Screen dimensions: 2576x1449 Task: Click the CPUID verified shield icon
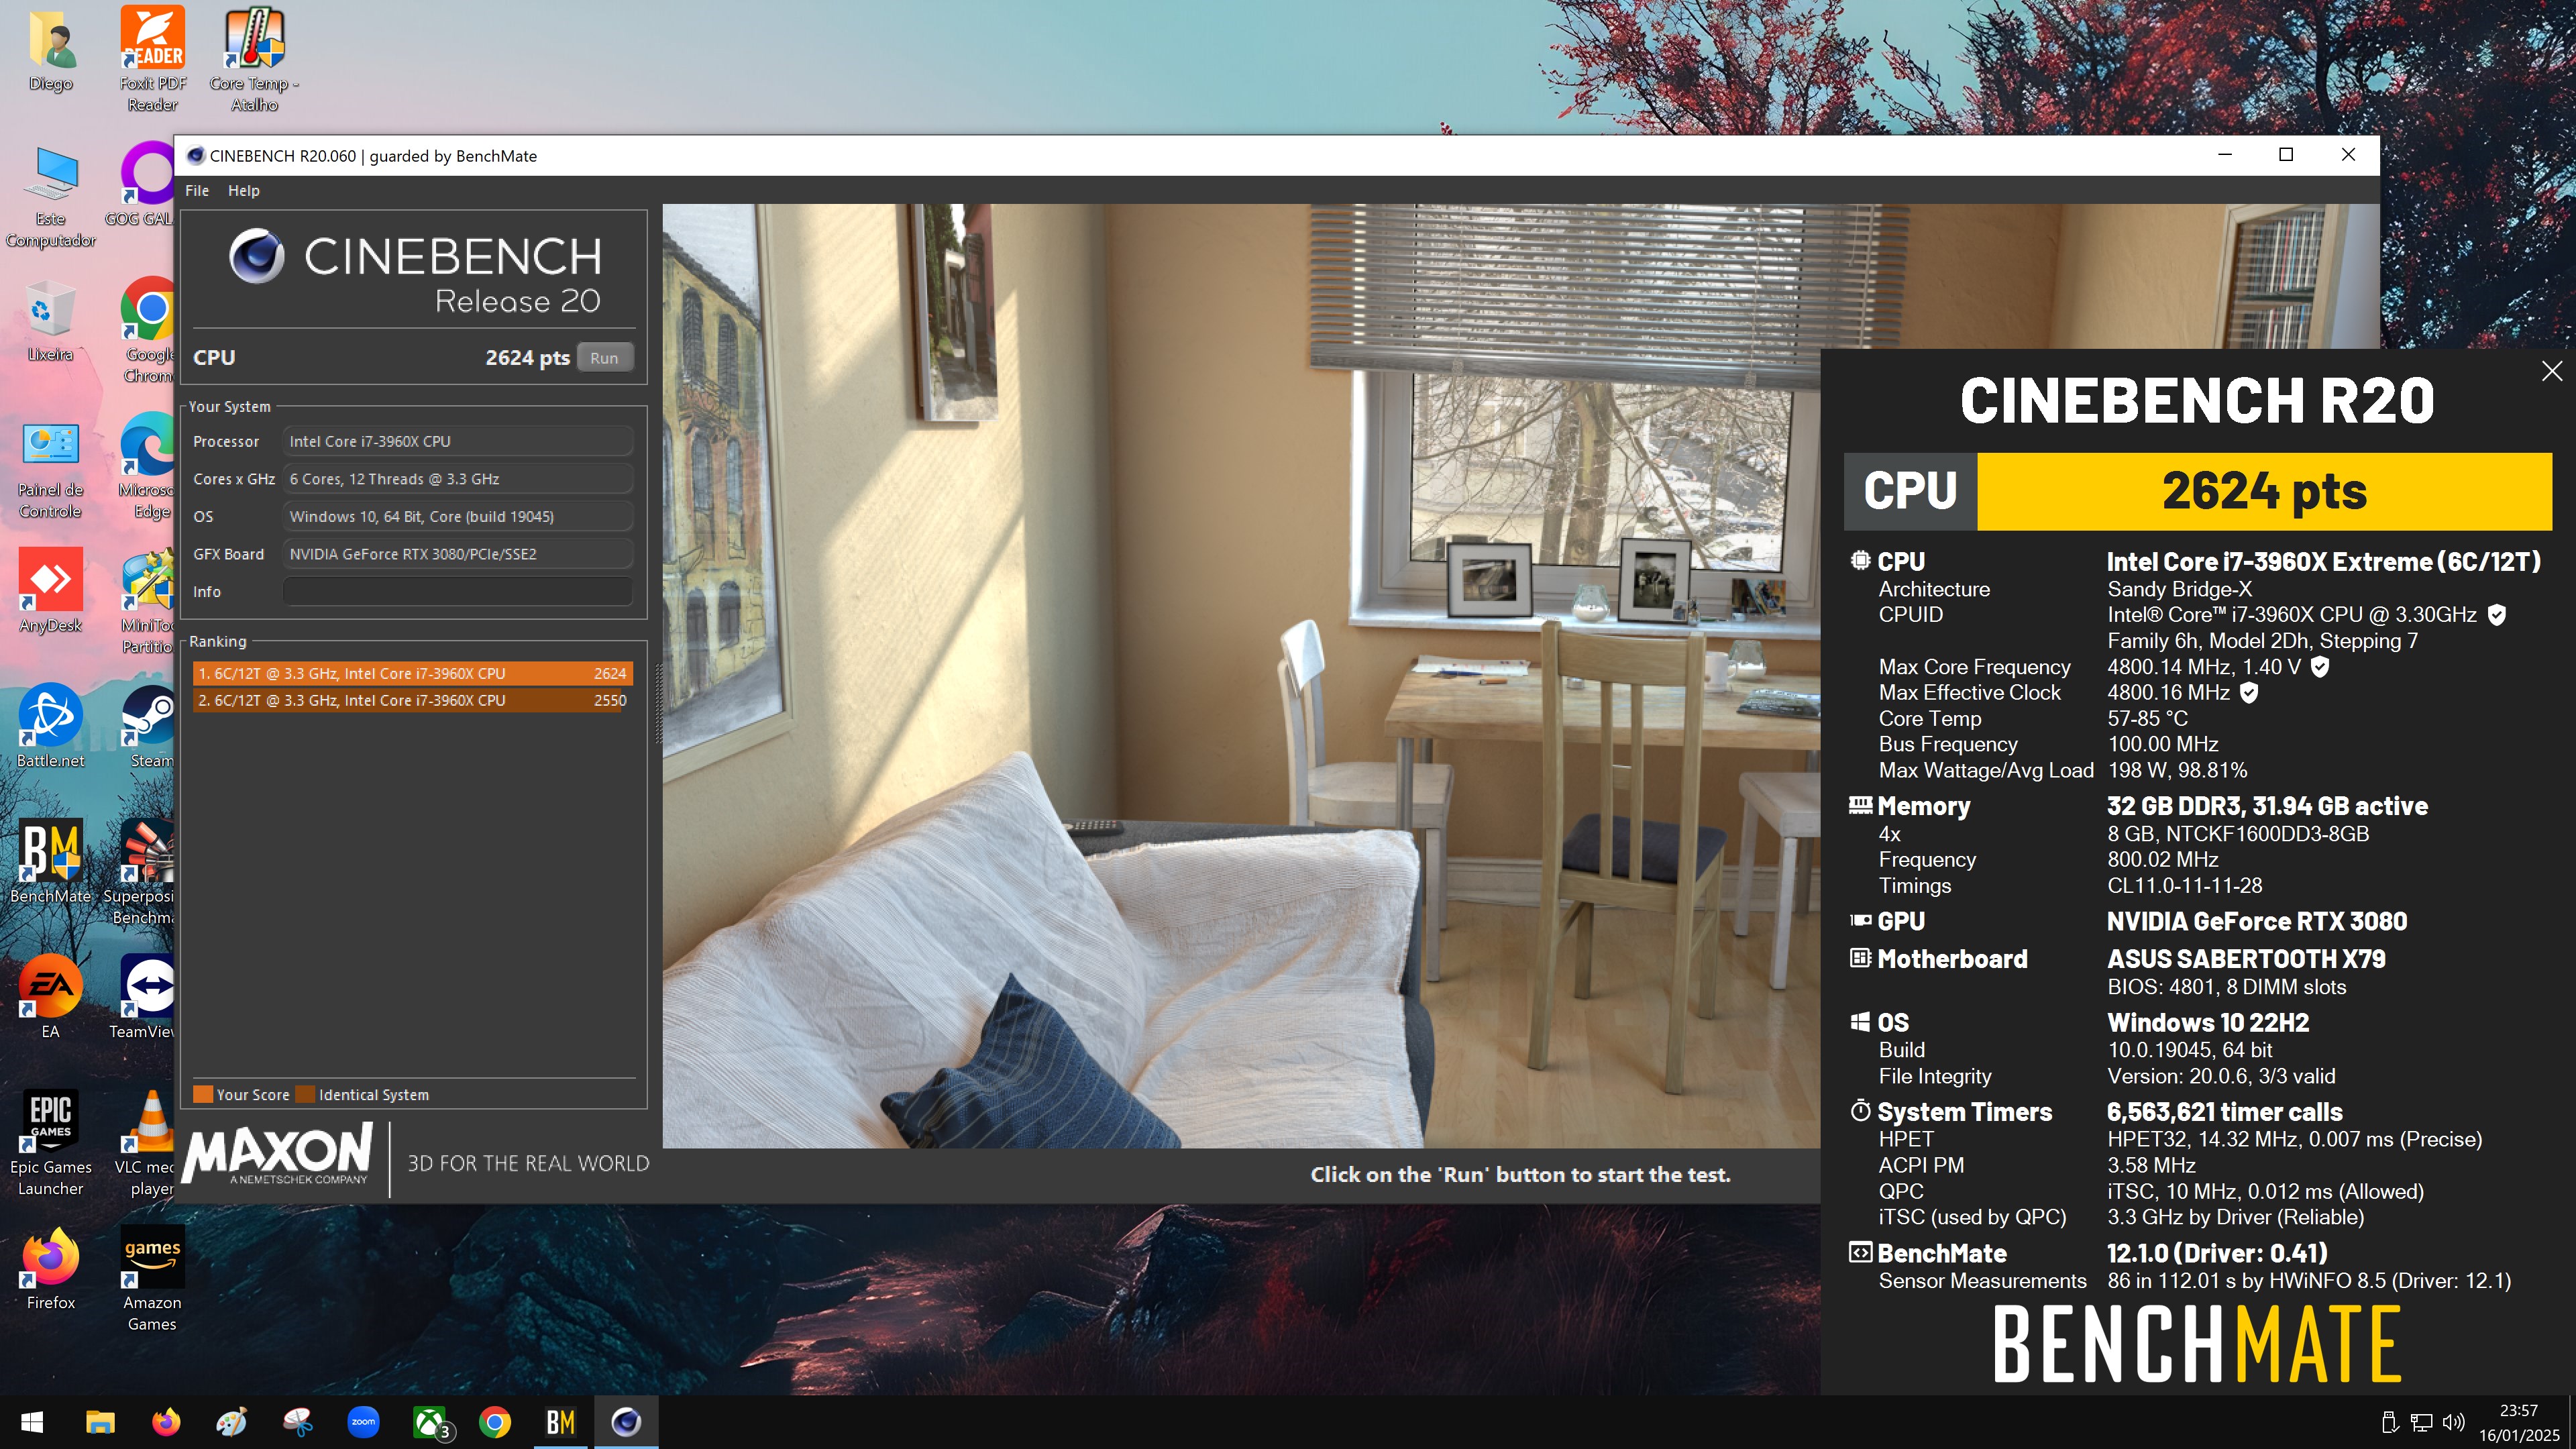[2496, 615]
